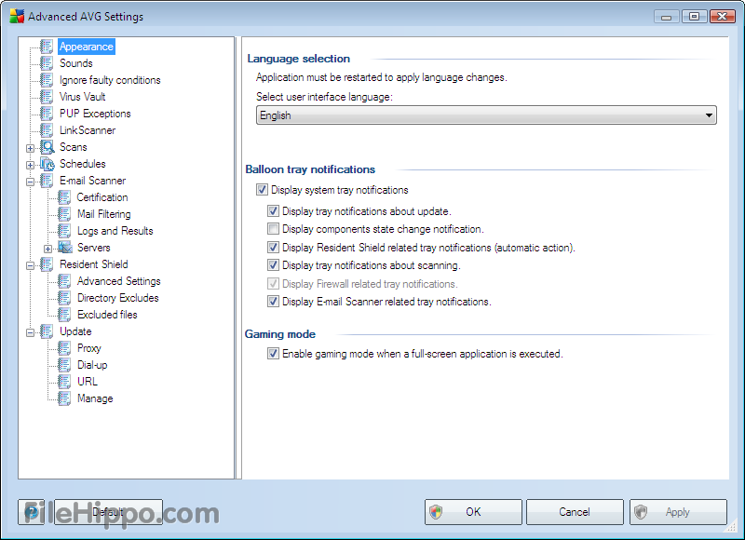Open LinkScanner settings page
This screenshot has height=540, width=745.
click(x=88, y=130)
